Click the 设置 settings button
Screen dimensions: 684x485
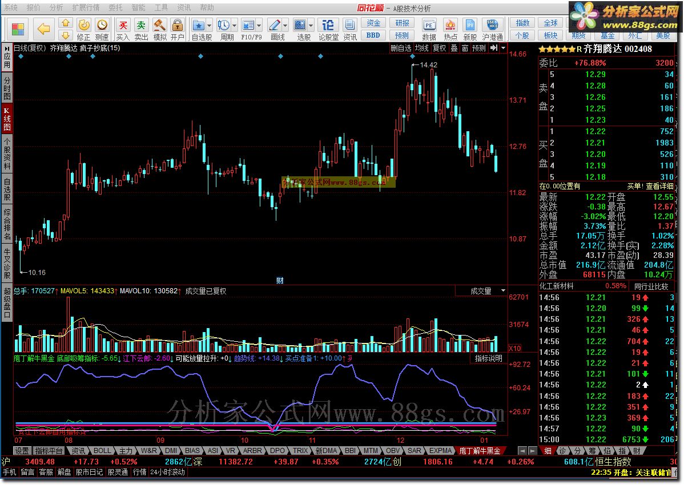click(x=22, y=451)
